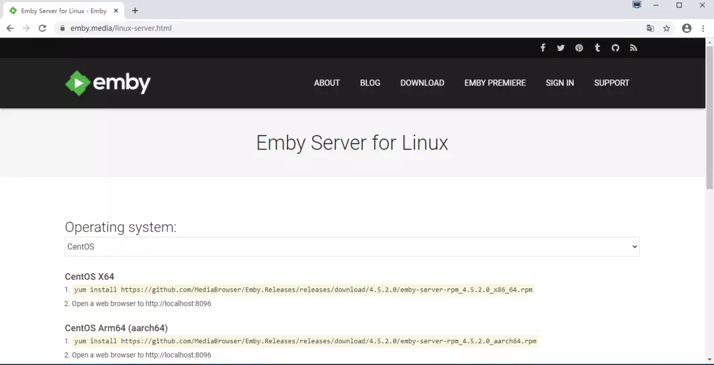This screenshot has width=714, height=365.
Task: Open a new browser tab
Action: pyautogui.click(x=135, y=11)
